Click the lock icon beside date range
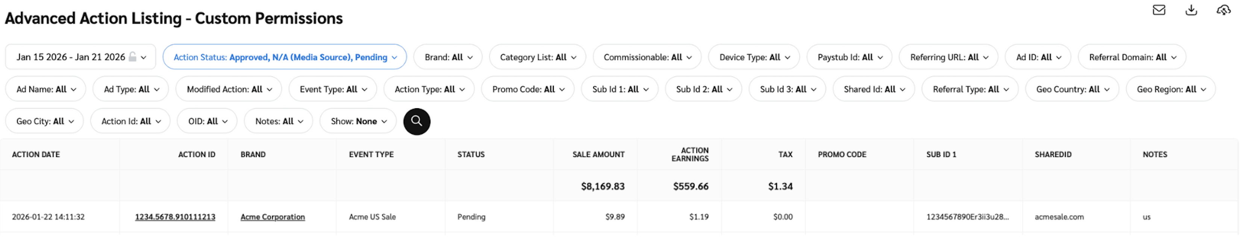1242x239 pixels. tap(133, 57)
